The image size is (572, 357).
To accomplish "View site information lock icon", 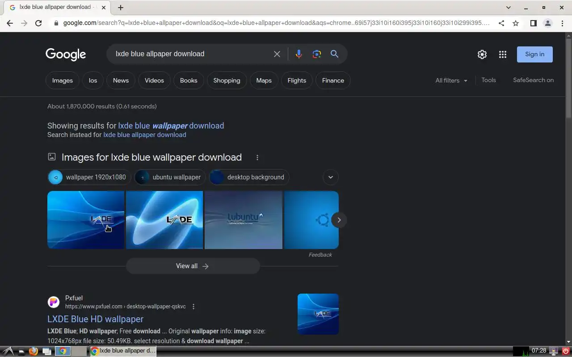I will 55,23.
